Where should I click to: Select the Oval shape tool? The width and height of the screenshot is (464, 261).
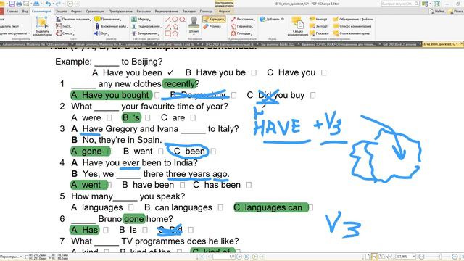click(175, 20)
